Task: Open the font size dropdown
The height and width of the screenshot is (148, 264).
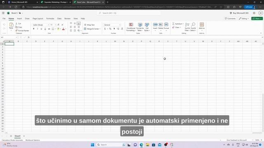Action: click(56, 25)
